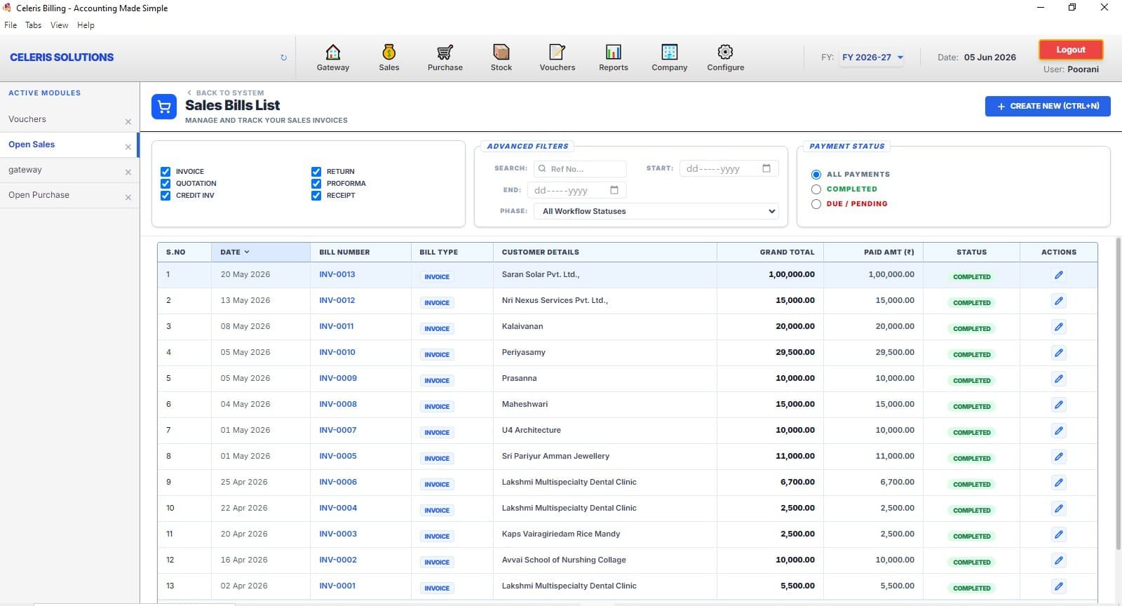Edit invoice INV-0013 with pencil icon
The height and width of the screenshot is (606, 1122).
[1059, 275]
